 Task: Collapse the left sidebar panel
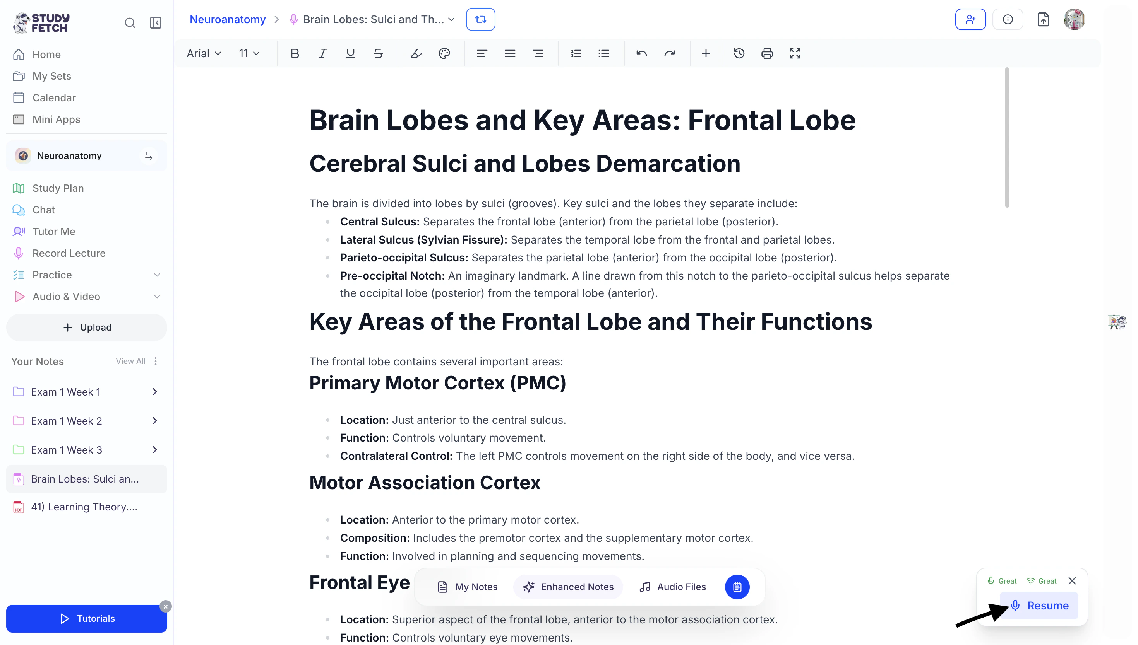(x=156, y=22)
